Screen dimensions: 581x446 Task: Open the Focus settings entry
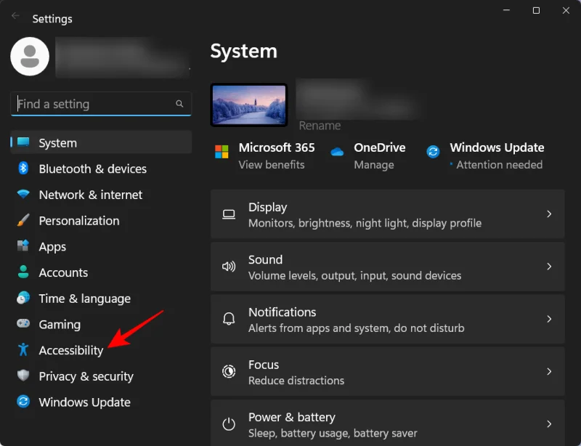[x=388, y=372]
